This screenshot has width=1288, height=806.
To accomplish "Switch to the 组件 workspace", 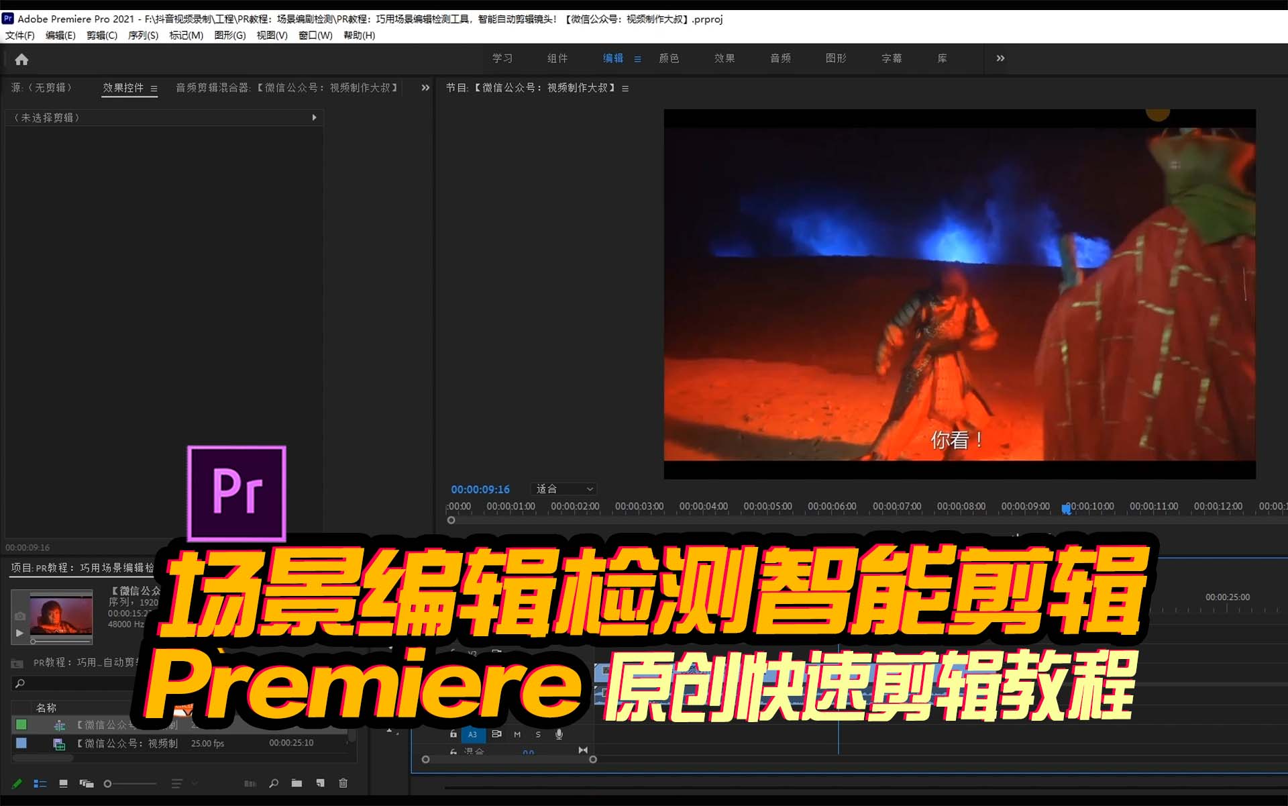I will coord(557,58).
